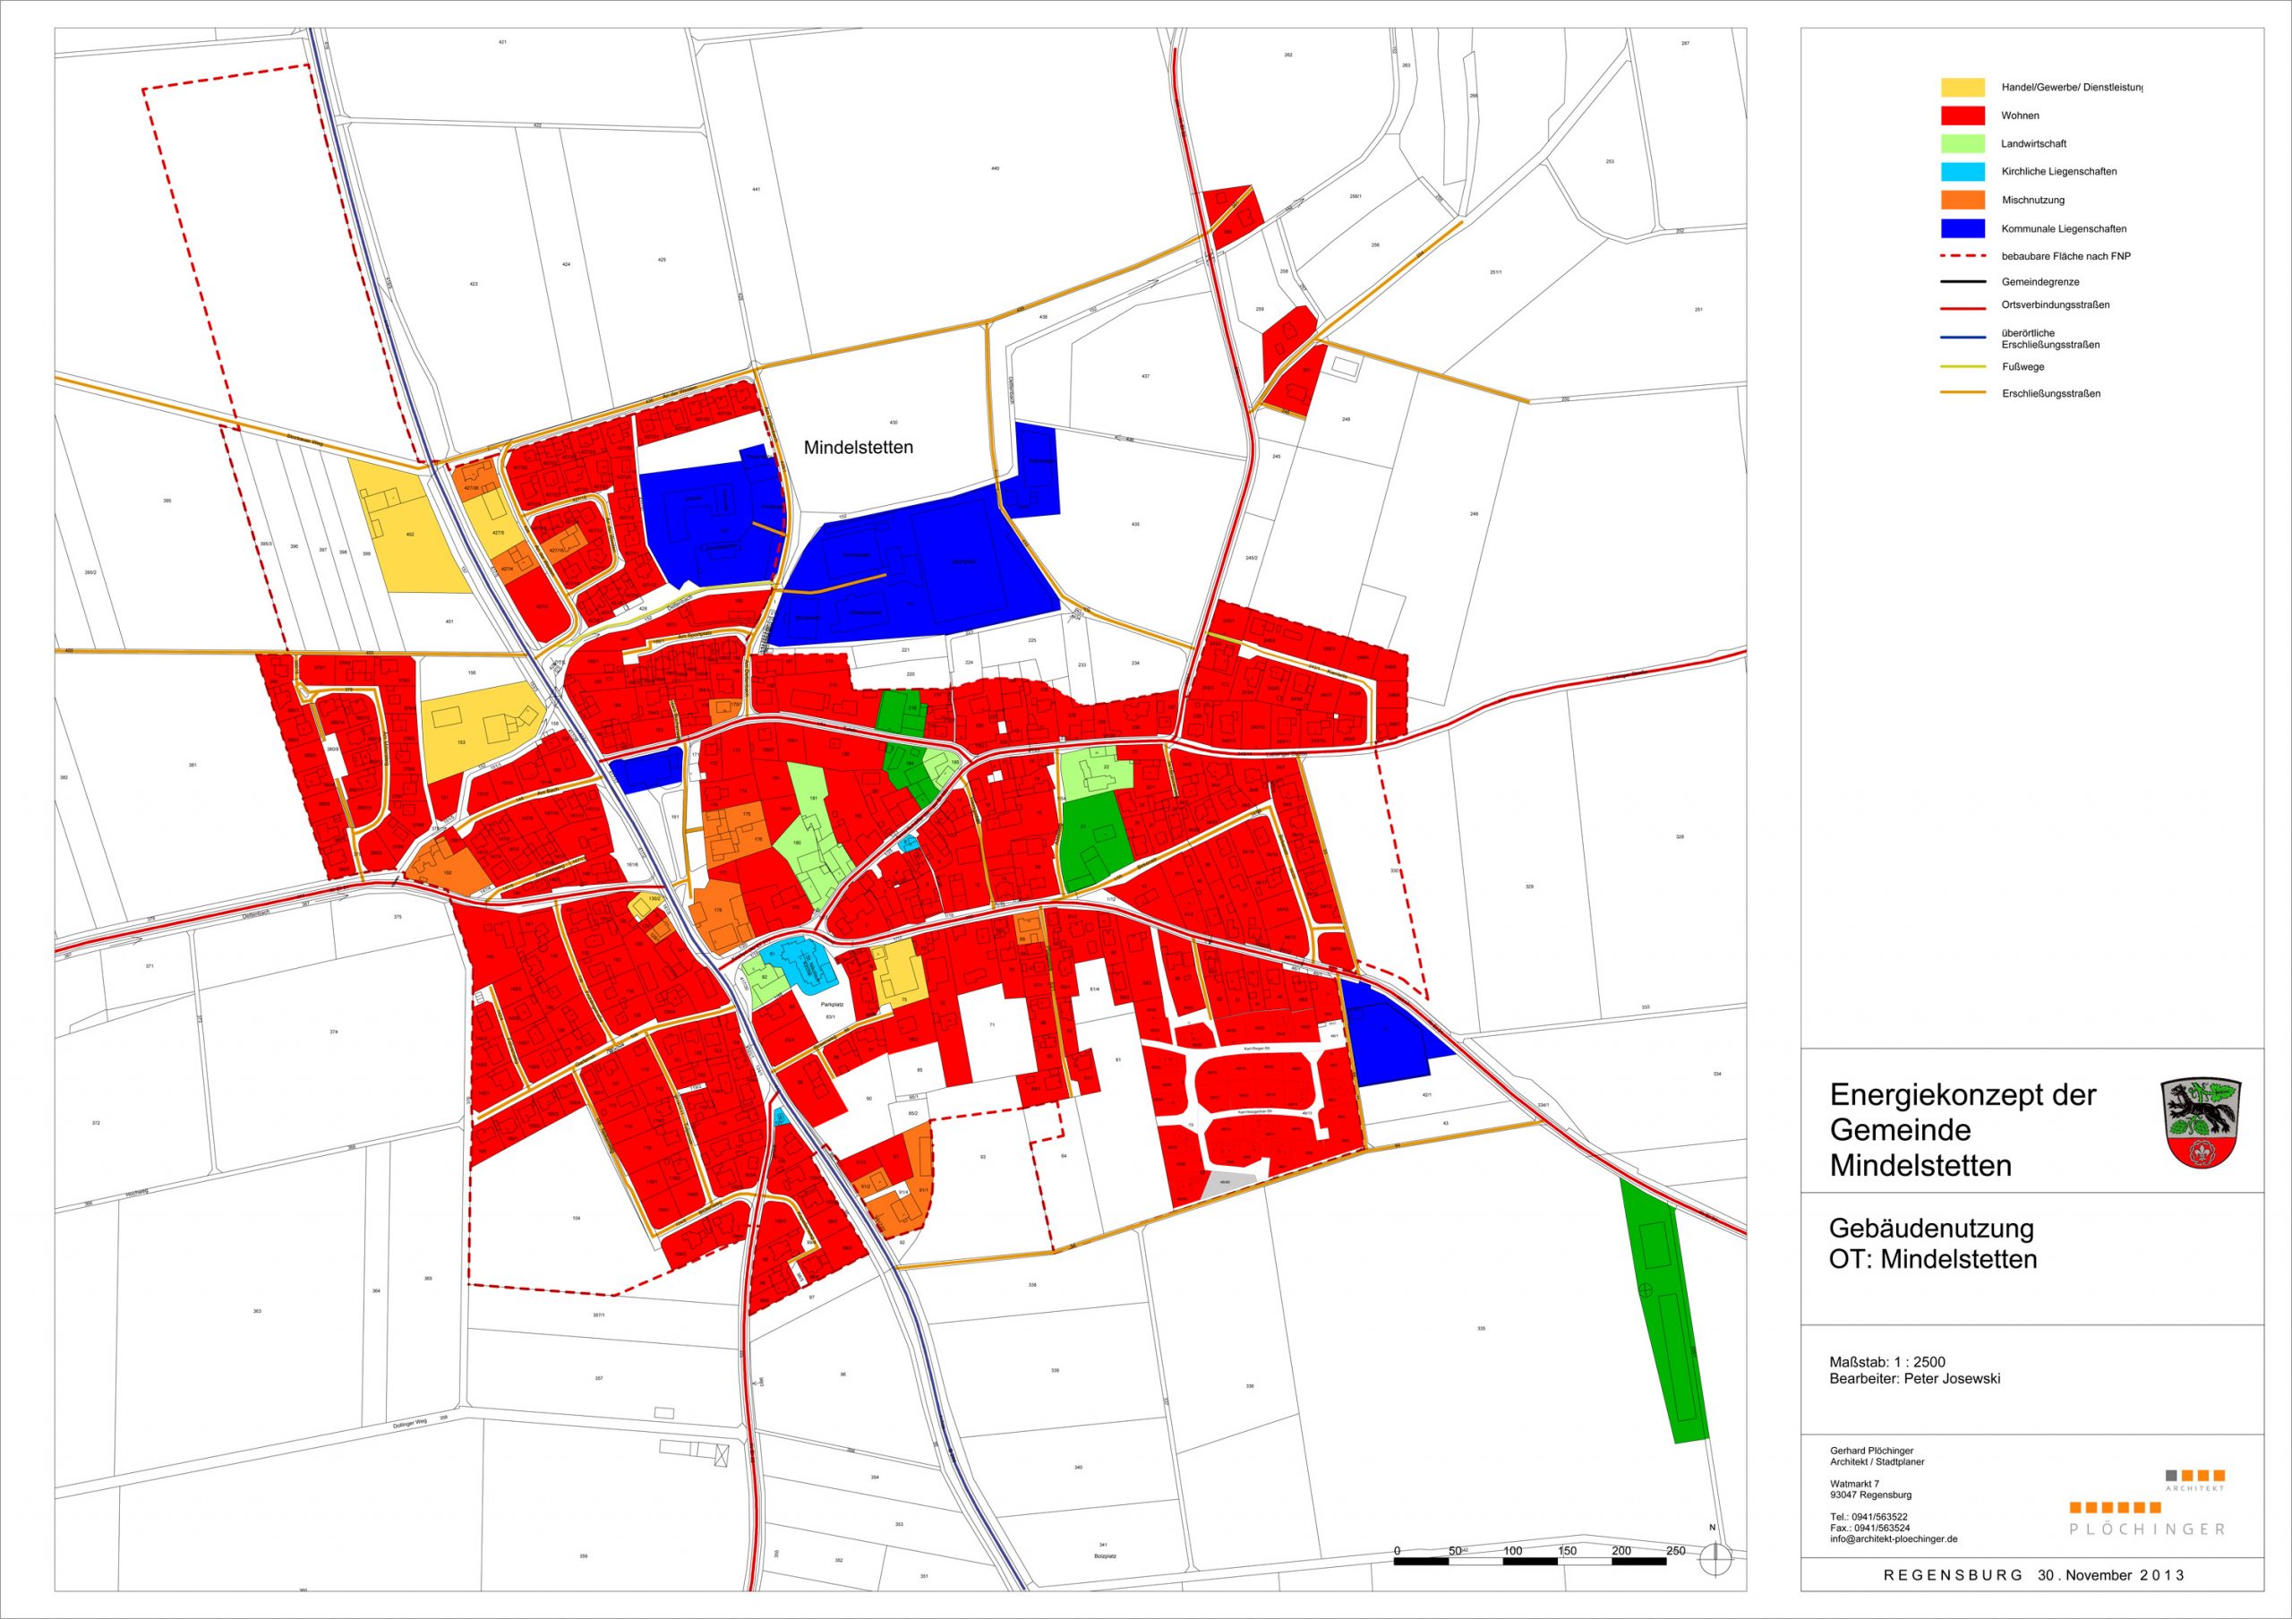Click the red Wohnen legend swatch
2292x1619 pixels.
[1963, 116]
